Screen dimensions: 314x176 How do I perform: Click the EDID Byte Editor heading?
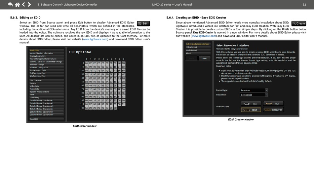coord(80,52)
